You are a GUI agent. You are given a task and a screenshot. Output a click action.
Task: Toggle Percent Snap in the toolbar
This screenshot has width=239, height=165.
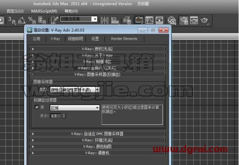coord(32,20)
